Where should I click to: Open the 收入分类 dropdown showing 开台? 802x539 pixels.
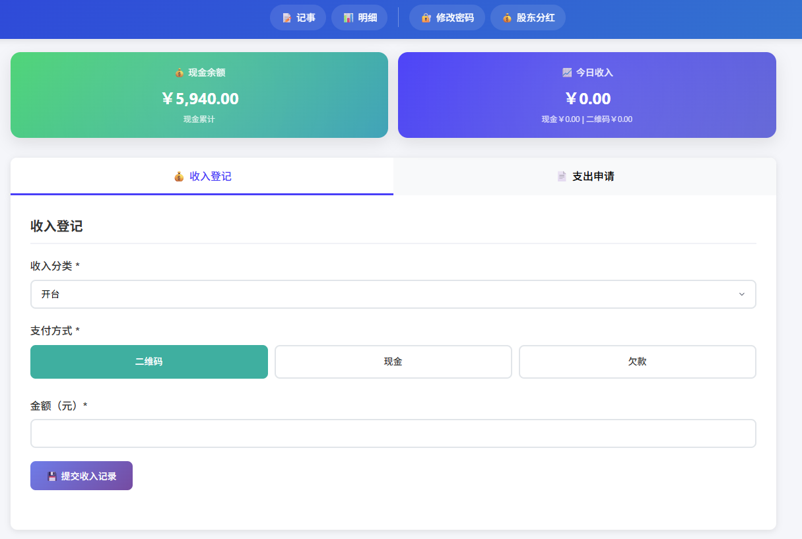(x=393, y=294)
